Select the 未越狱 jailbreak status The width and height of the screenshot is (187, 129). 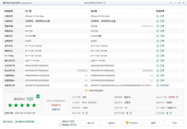(169, 102)
